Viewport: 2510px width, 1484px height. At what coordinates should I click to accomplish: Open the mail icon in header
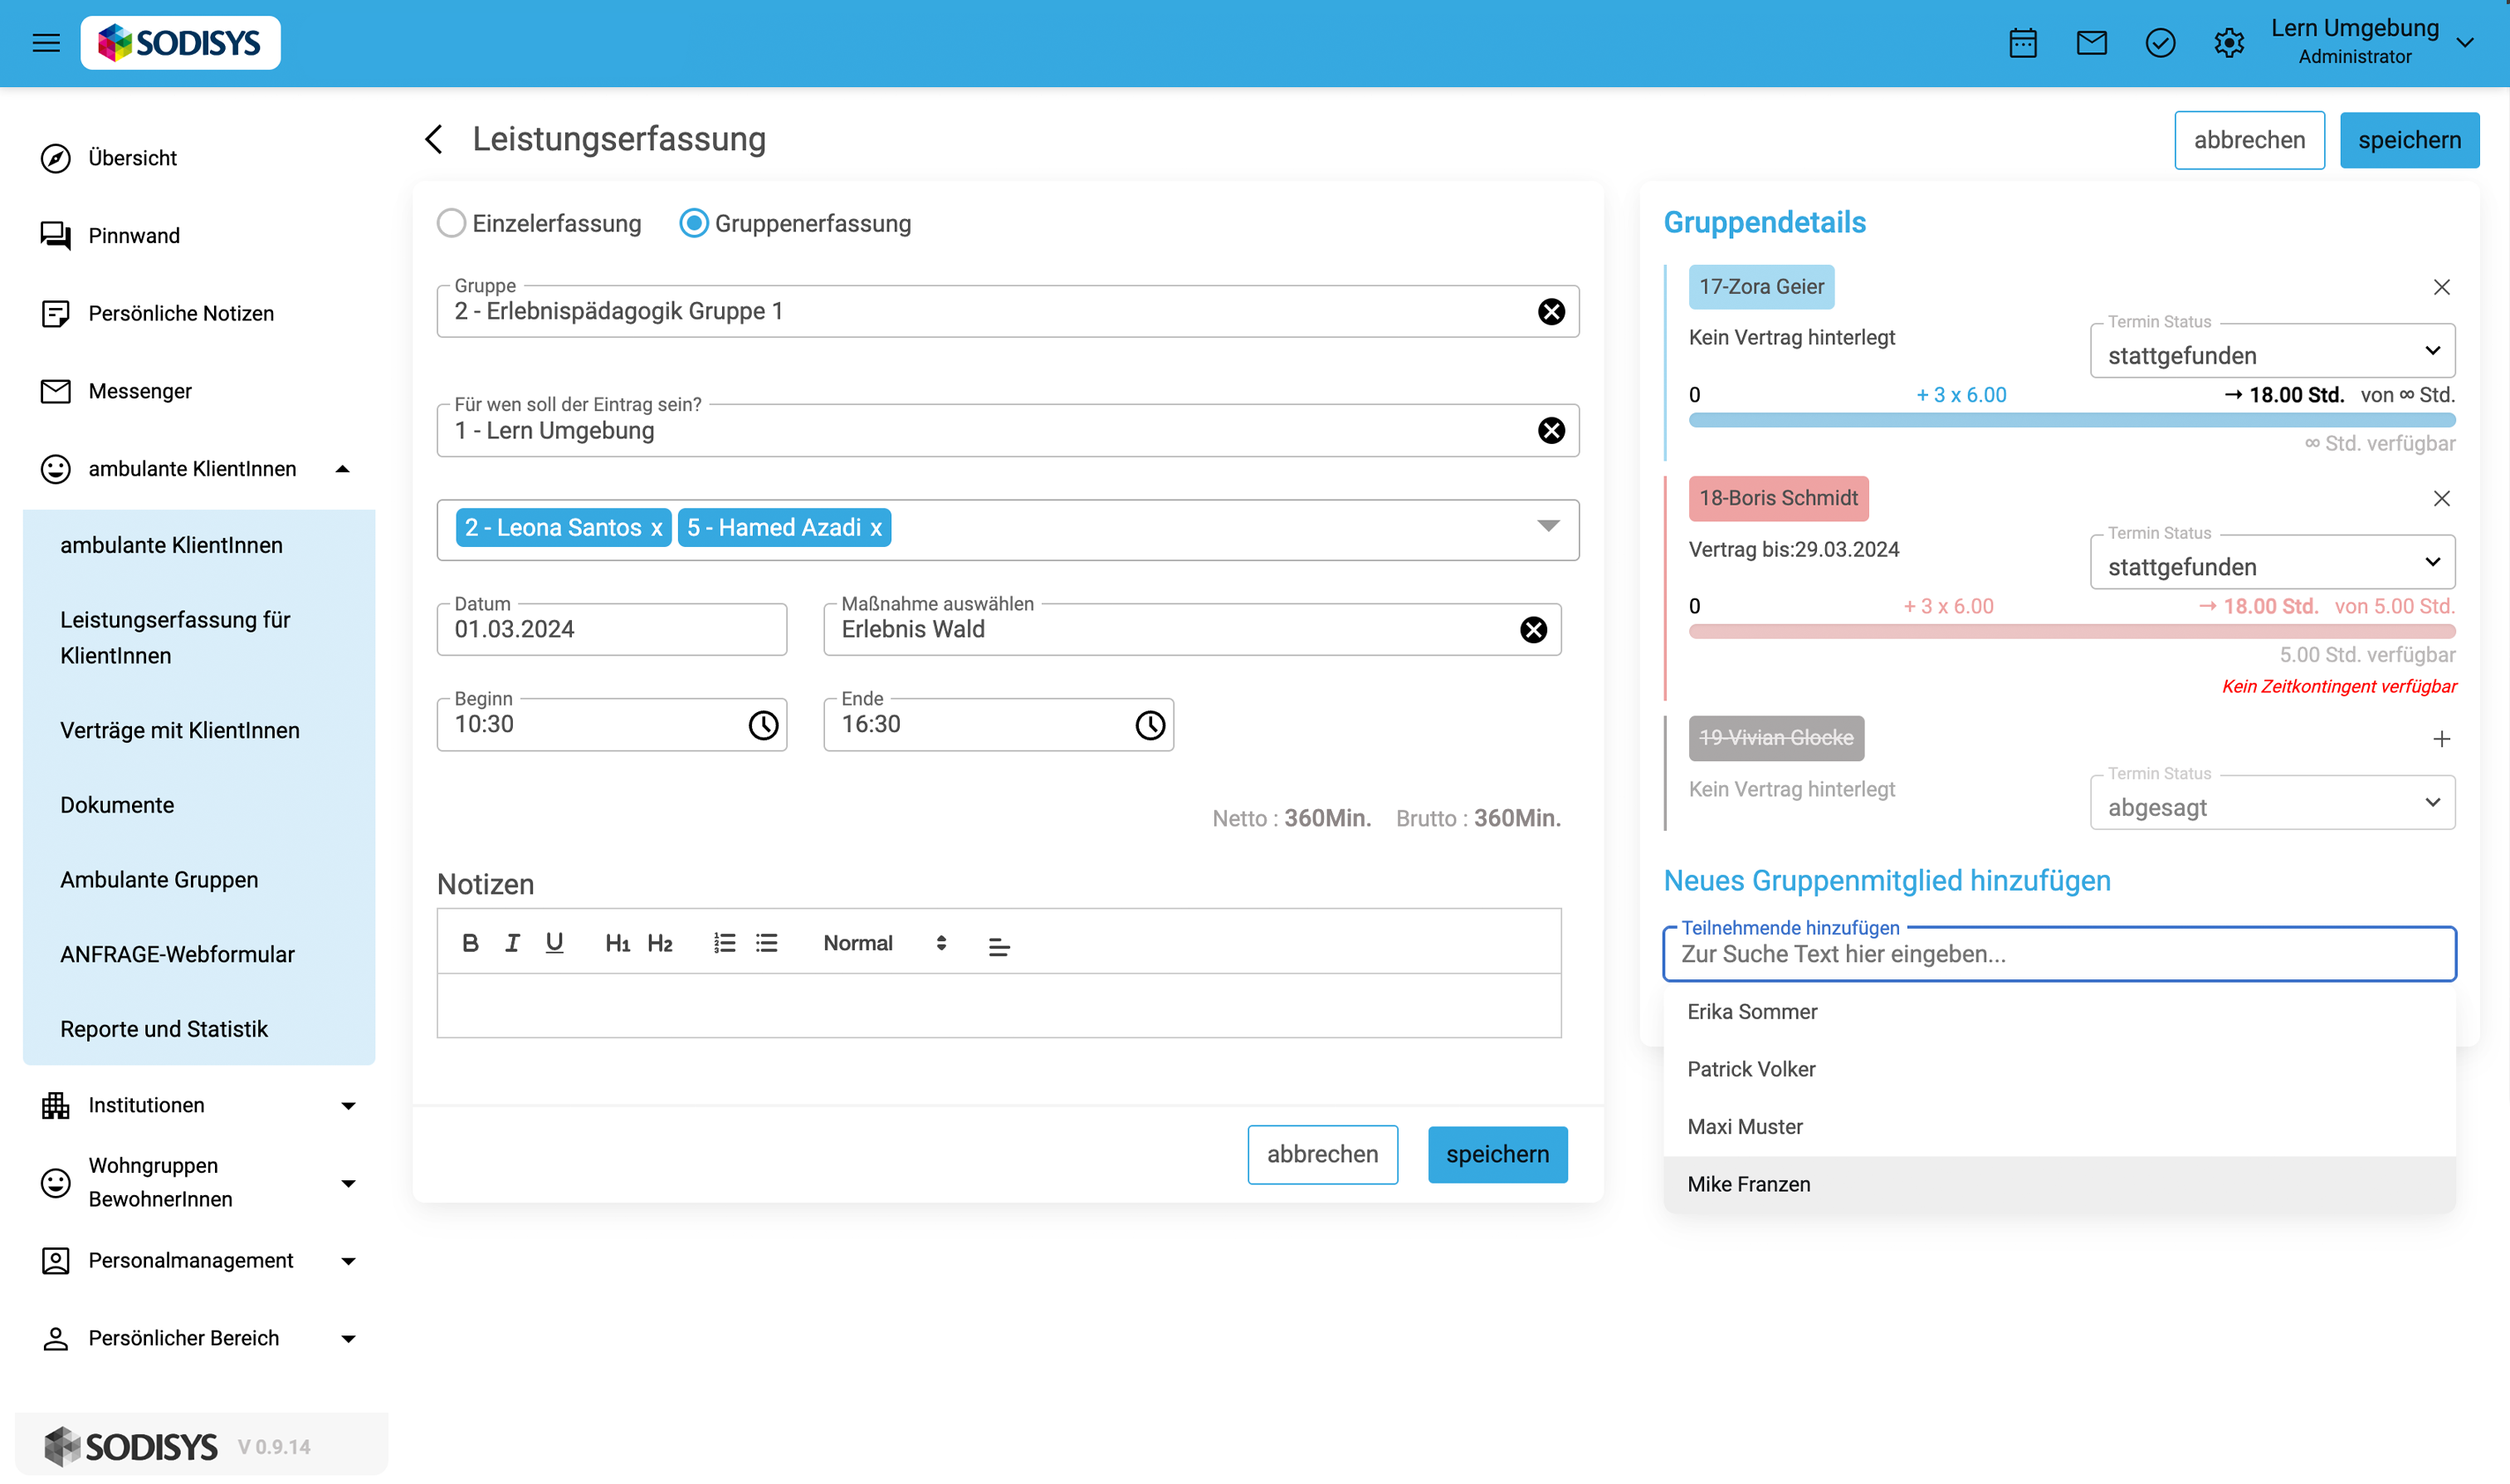click(x=2091, y=43)
